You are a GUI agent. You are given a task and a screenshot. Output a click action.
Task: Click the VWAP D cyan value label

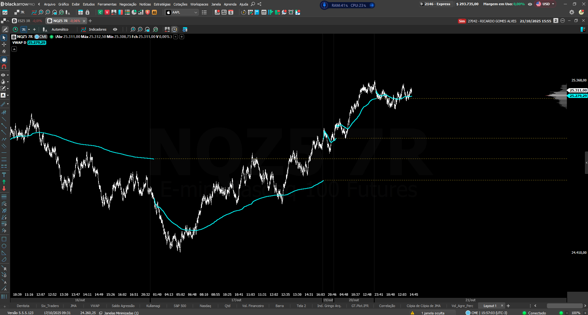(x=37, y=43)
